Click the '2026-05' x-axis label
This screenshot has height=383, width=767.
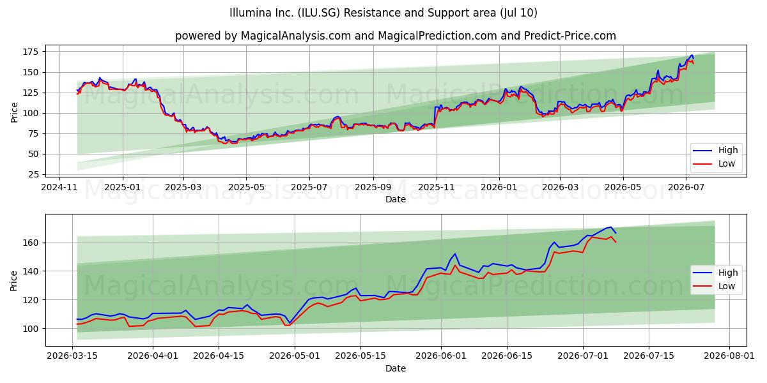click(x=623, y=188)
